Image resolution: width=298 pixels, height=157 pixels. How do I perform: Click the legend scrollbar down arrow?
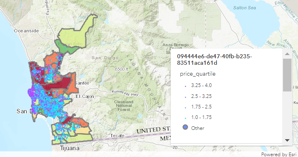click(x=287, y=140)
